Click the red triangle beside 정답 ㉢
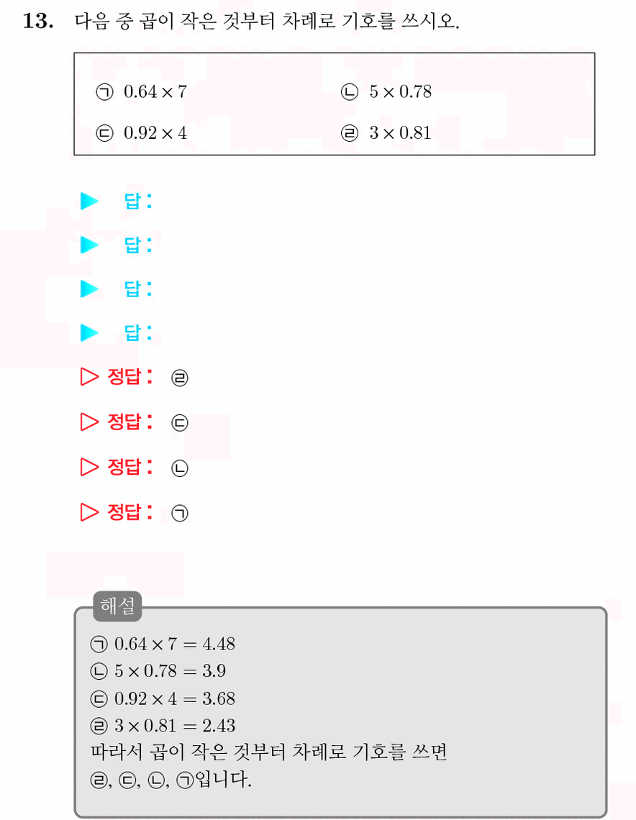Screen dimensions: 636x820 point(89,422)
